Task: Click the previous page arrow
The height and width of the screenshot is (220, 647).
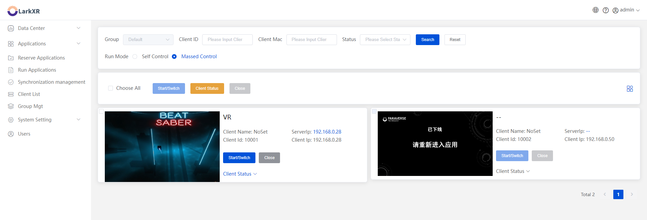Action: tap(605, 194)
